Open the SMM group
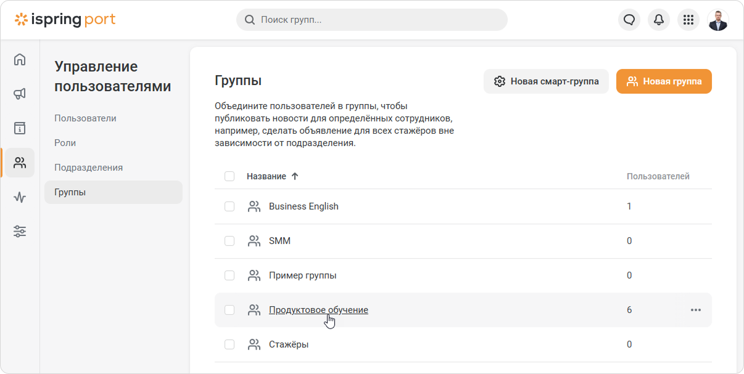The width and height of the screenshot is (744, 374). click(x=279, y=241)
